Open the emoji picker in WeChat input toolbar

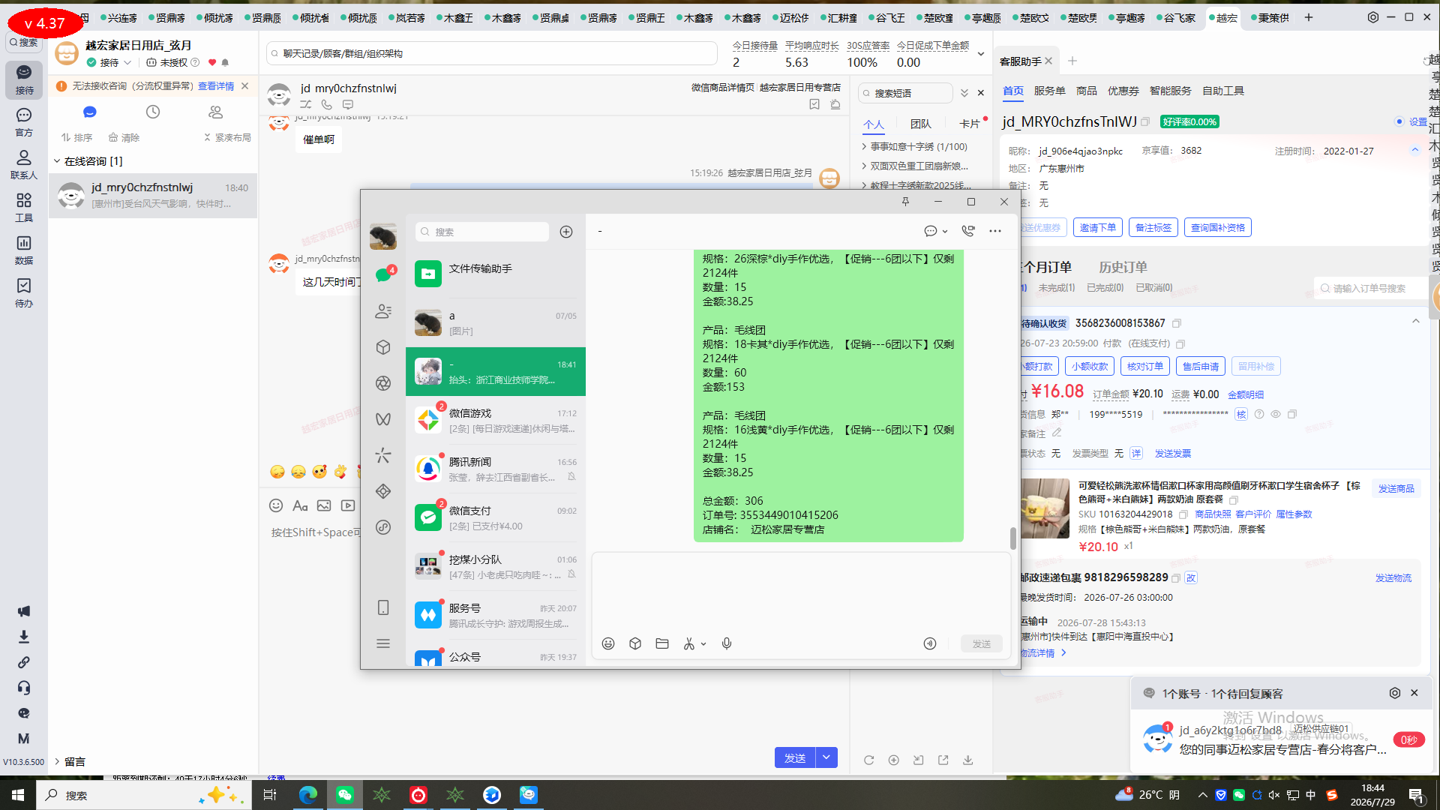(x=608, y=643)
